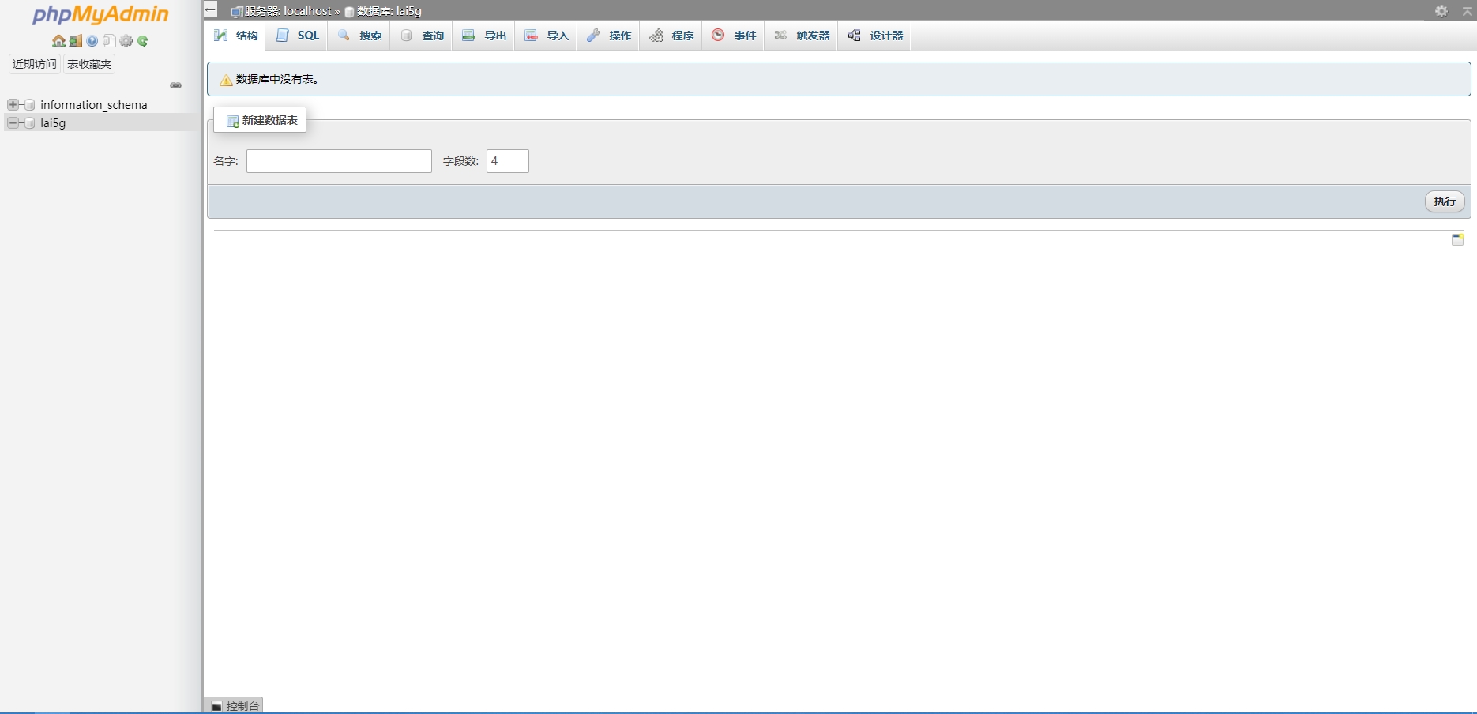Open the 程序 (Routines) tab
Image resolution: width=1477 pixels, height=714 pixels.
tap(671, 36)
